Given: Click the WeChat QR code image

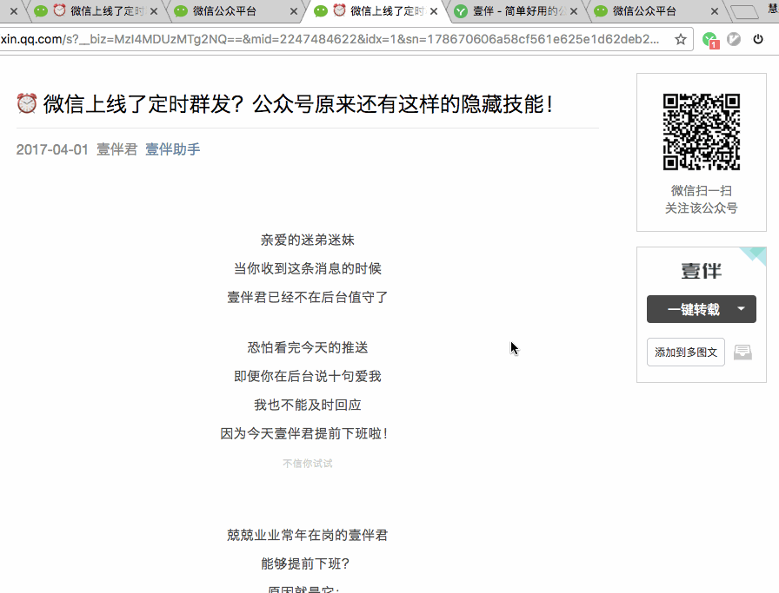Looking at the screenshot, I should (x=702, y=132).
